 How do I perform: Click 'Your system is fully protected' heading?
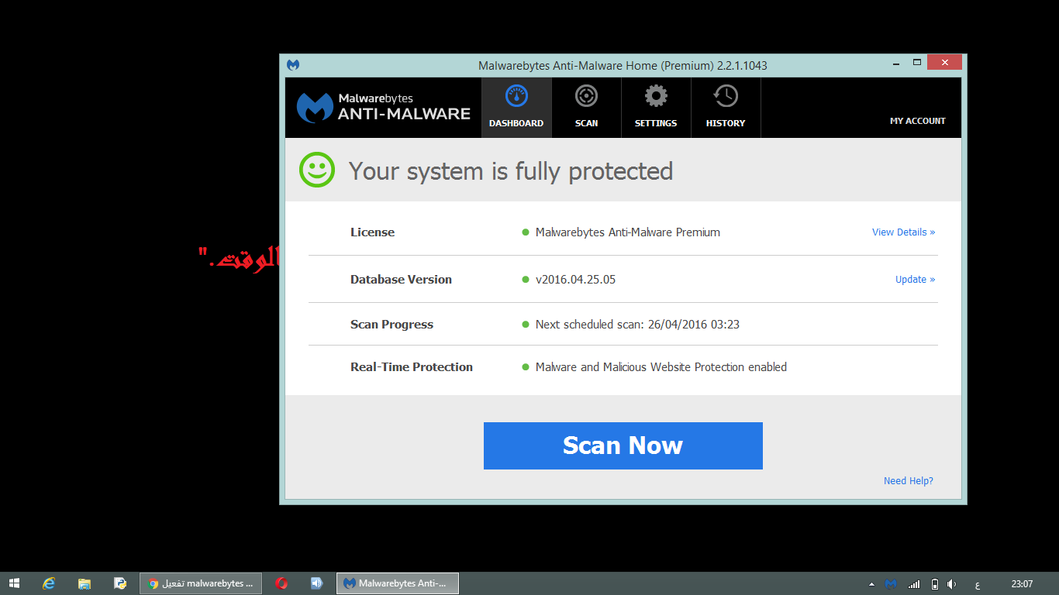tap(510, 170)
